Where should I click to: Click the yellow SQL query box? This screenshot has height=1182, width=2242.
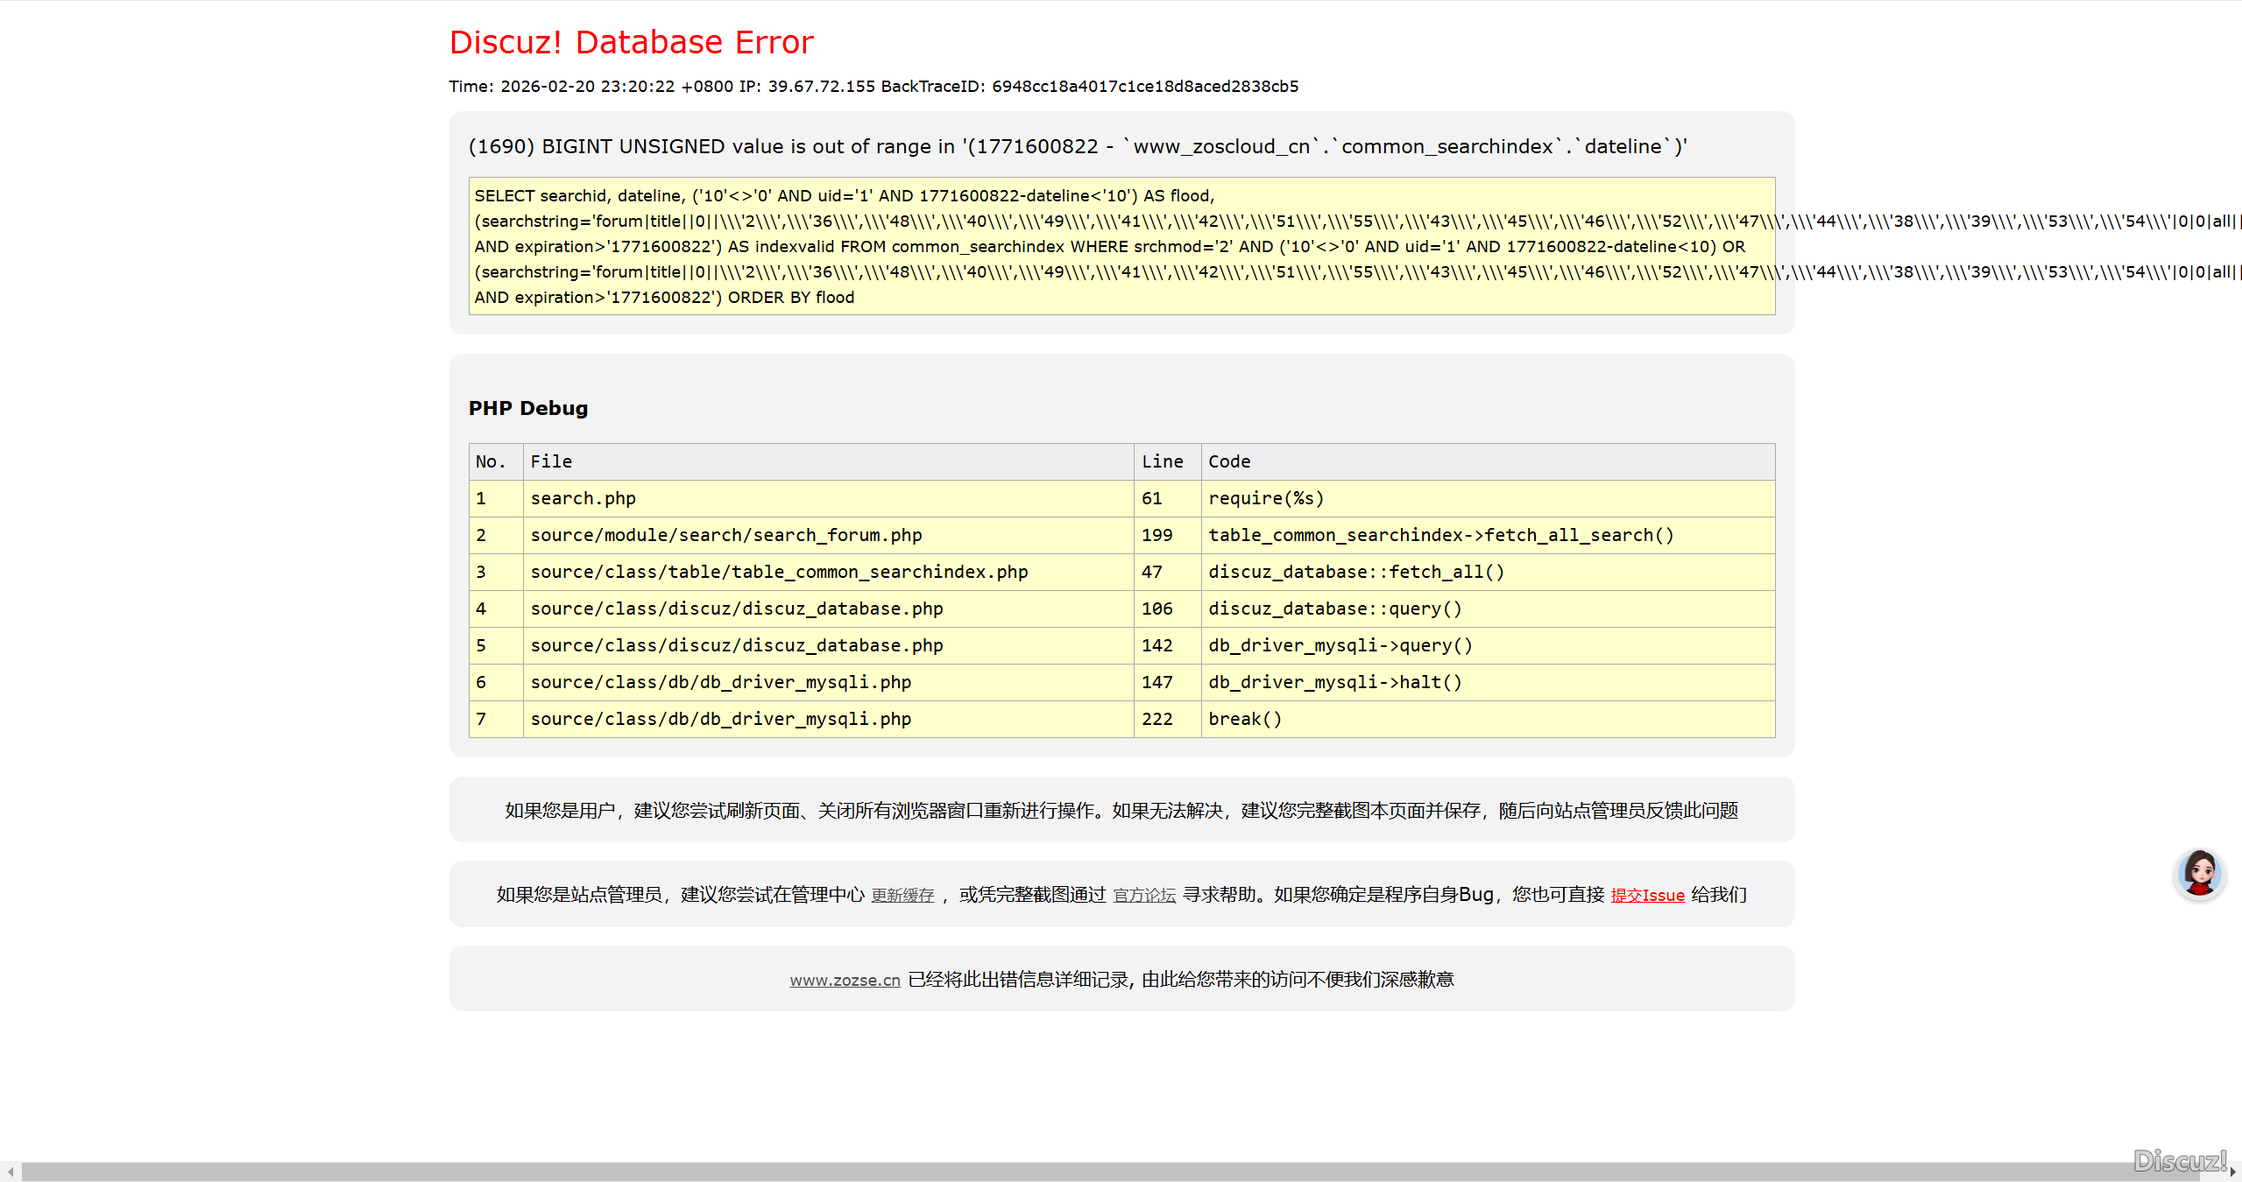1121,246
